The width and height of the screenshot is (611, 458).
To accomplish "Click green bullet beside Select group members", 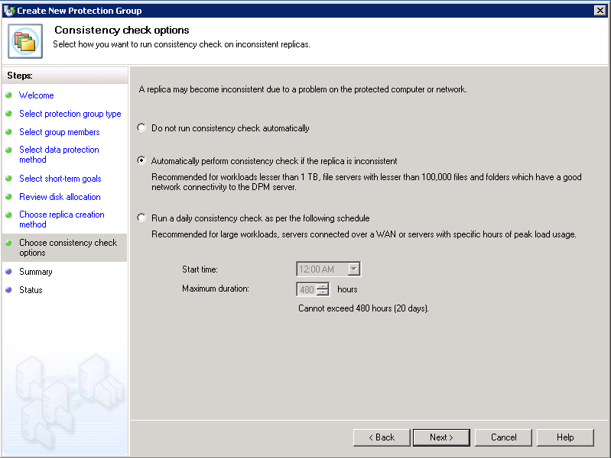I will [x=8, y=131].
